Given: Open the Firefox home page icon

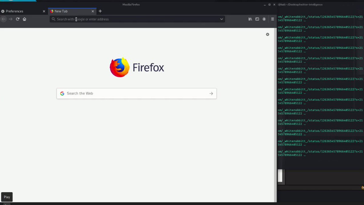Looking at the screenshot, I should click(x=25, y=19).
